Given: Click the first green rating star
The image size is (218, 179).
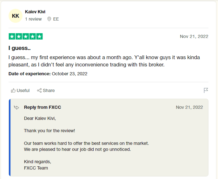Looking at the screenshot, I should point(12,36).
